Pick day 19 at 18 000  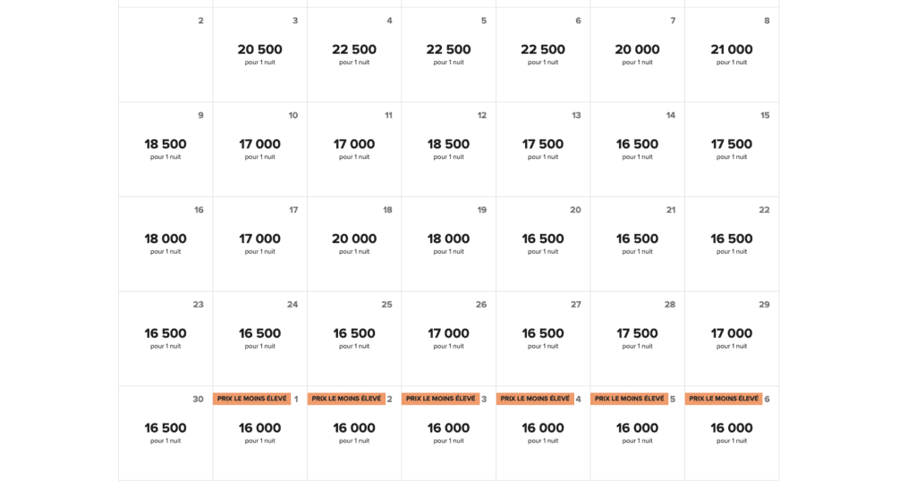pyautogui.click(x=448, y=243)
